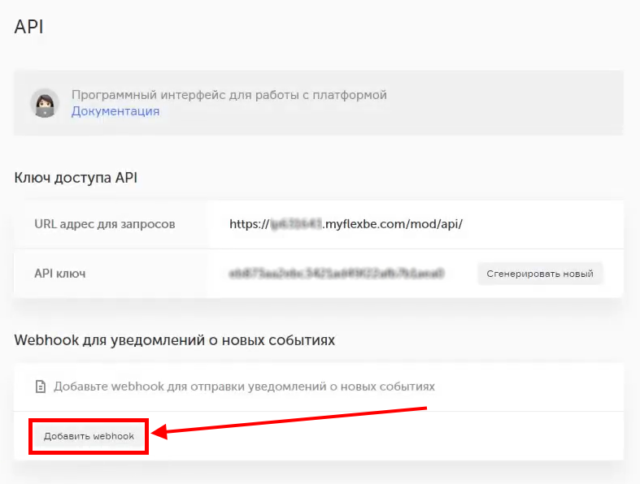Screen dimensions: 640x484
Task: Click the API ключ row label
Action: coord(60,274)
